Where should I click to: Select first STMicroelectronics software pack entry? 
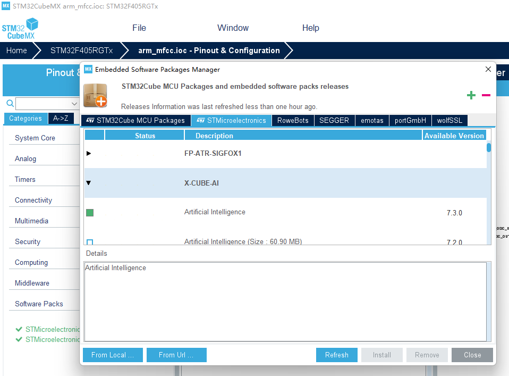(48, 329)
